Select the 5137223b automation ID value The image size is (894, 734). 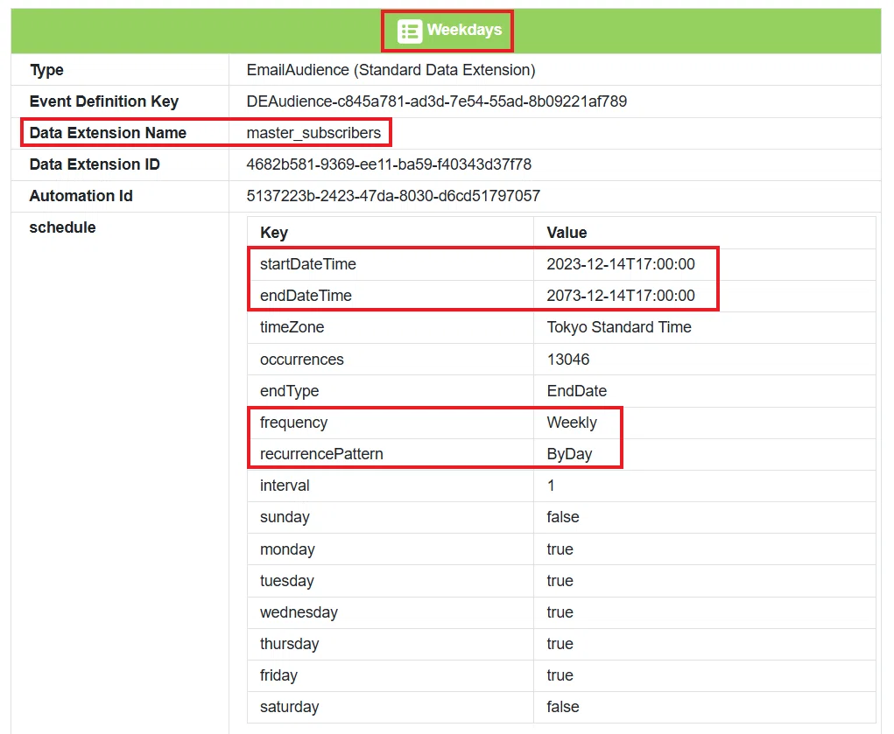coord(393,195)
